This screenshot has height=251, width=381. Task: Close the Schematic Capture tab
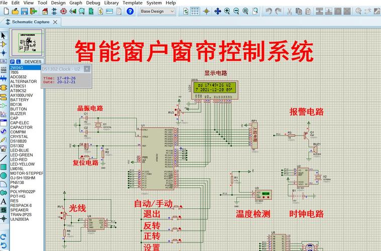(55, 22)
